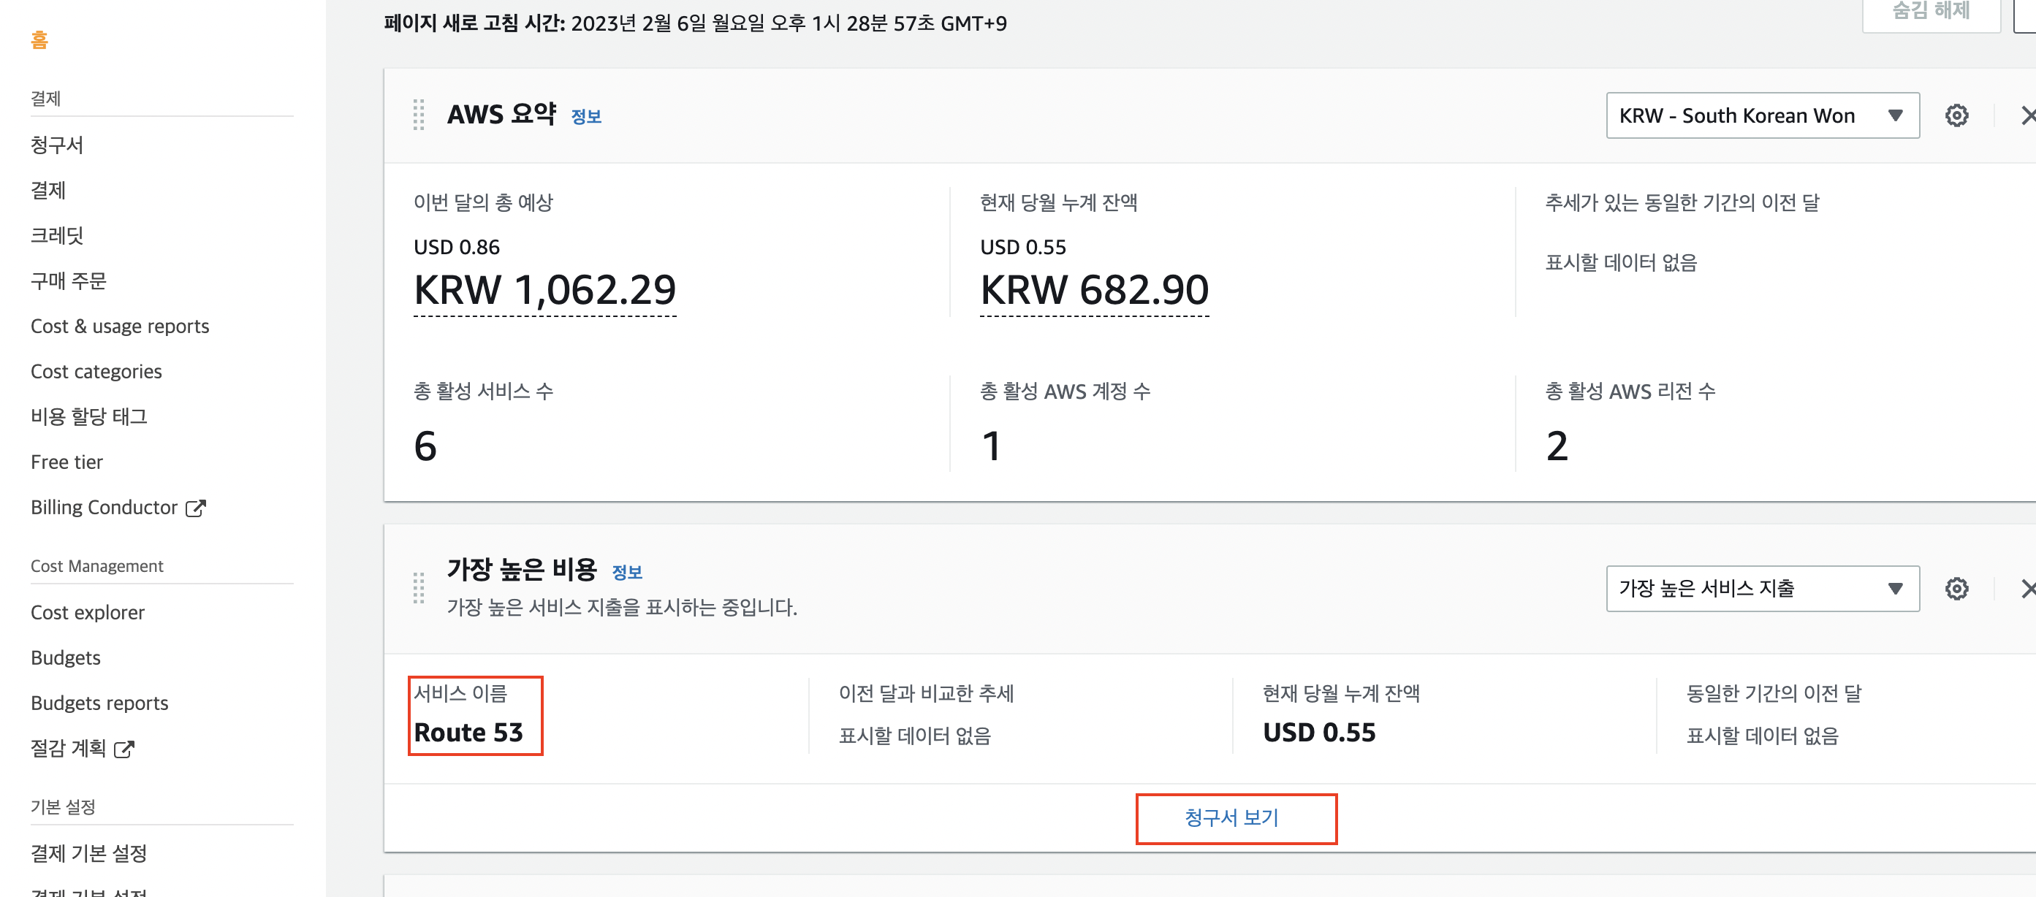The width and height of the screenshot is (2036, 897).
Task: Open the KRW currency dropdown
Action: [x=1762, y=115]
